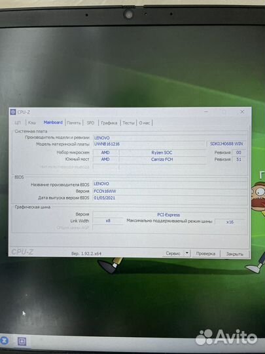This screenshot has width=265, height=354.
Task: Minimize the CPU-Z window
Action: click(206, 111)
